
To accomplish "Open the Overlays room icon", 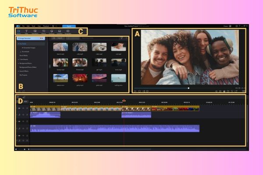I will pyautogui.click(x=51, y=31).
